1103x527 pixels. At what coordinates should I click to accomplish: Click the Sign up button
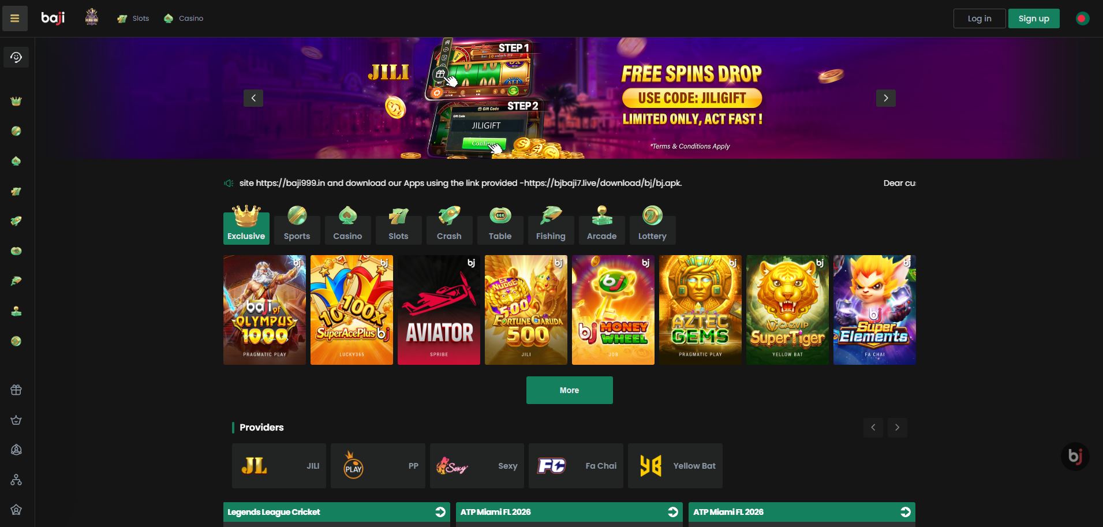pos(1034,18)
